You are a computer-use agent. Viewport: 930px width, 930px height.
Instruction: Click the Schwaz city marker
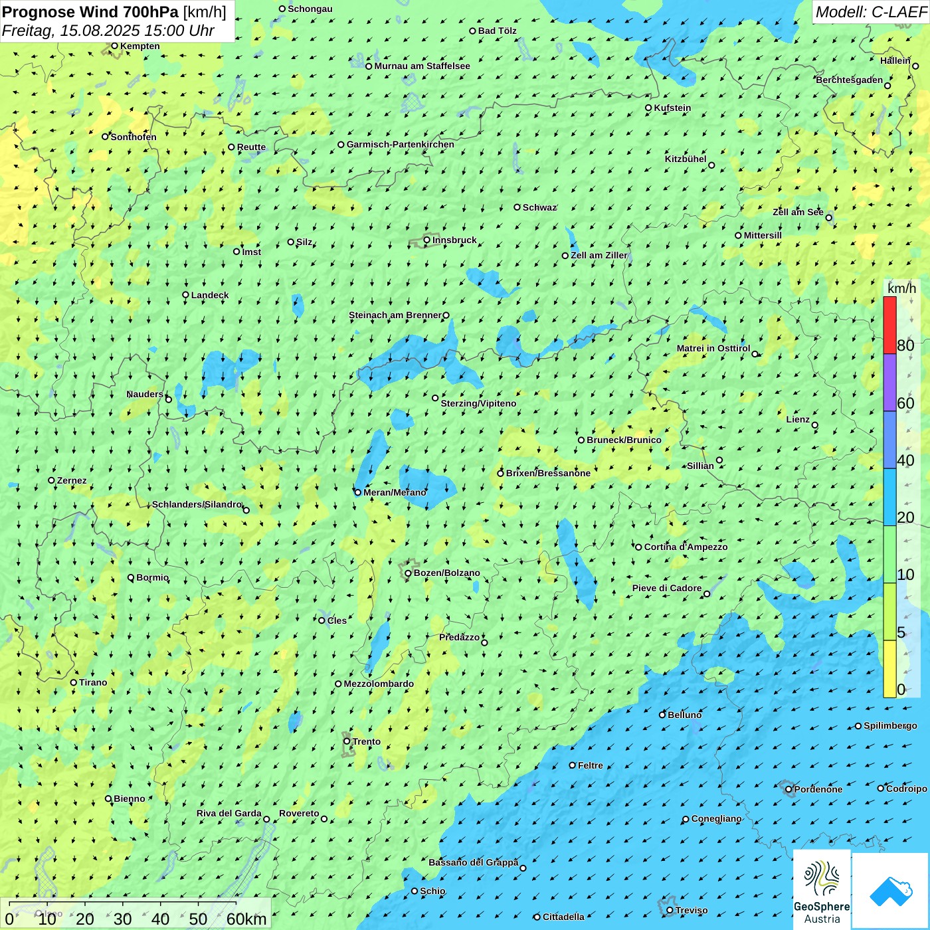click(x=517, y=207)
